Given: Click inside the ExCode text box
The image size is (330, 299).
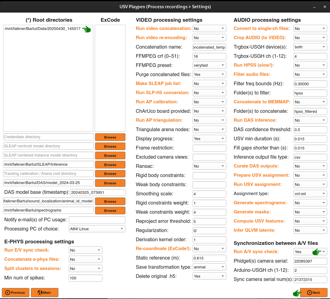Looking at the screenshot, I should (110, 78).
